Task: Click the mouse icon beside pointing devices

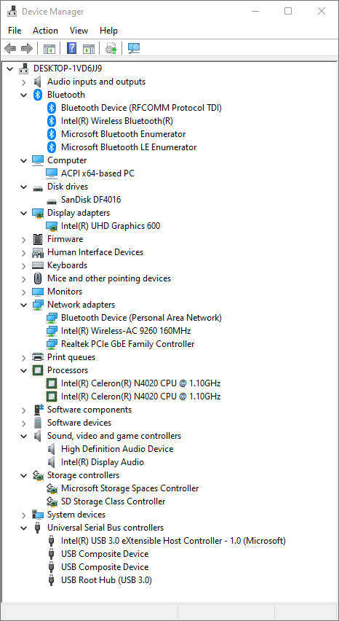Action: [38, 278]
